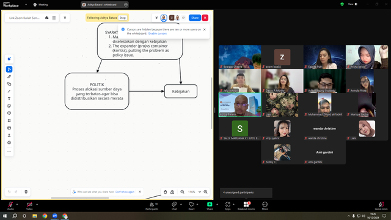The image size is (391, 220).
Task: Select the line tool
Action: pos(9,91)
